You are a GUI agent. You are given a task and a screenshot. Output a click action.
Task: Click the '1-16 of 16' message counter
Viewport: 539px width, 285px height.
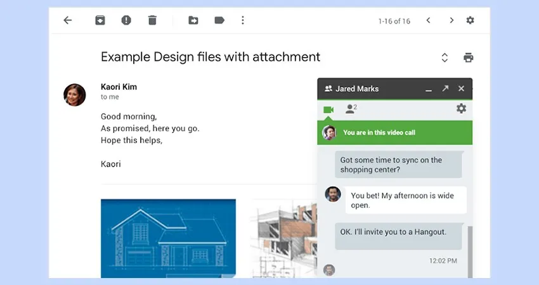coord(394,22)
